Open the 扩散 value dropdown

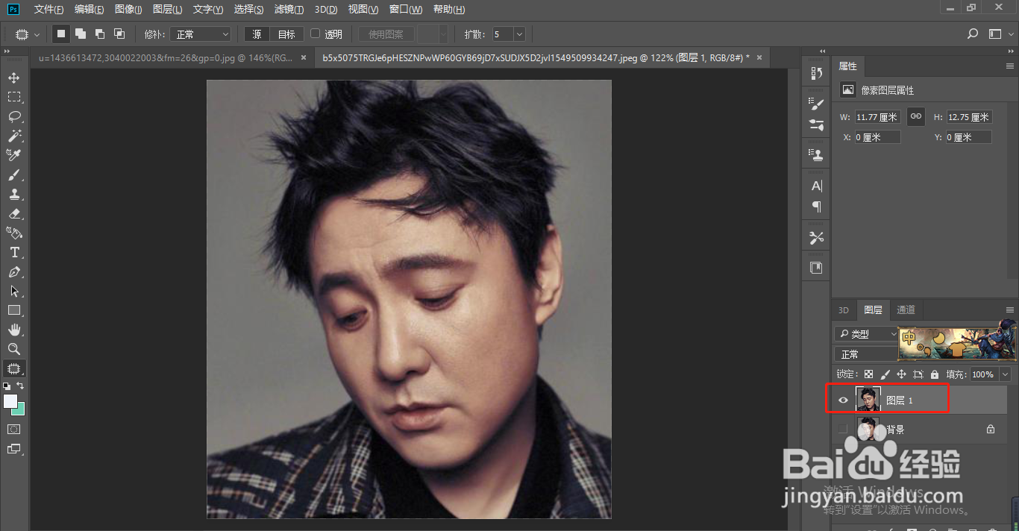point(519,34)
